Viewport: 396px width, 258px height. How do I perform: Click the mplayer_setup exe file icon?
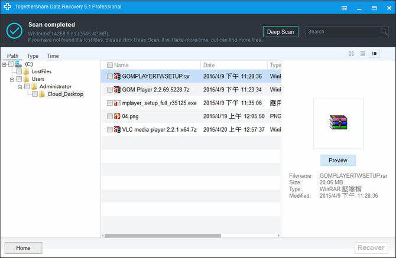tap(117, 103)
